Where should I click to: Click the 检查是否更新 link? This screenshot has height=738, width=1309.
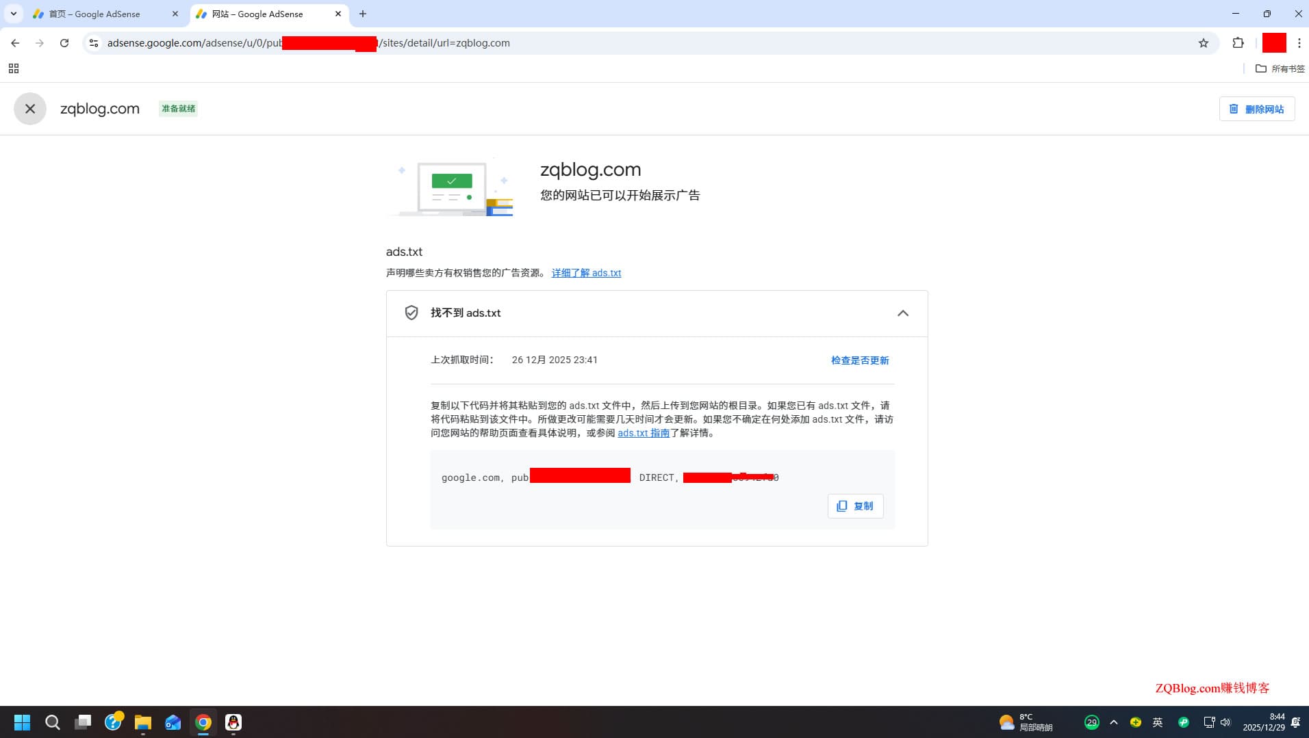[x=860, y=360]
